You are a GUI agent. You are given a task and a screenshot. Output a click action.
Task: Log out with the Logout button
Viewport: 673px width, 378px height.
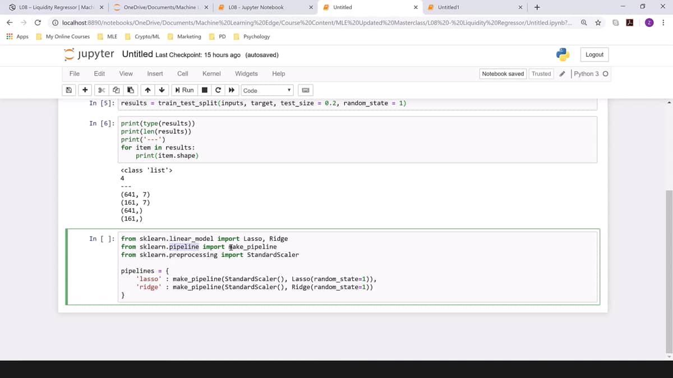[x=594, y=54]
